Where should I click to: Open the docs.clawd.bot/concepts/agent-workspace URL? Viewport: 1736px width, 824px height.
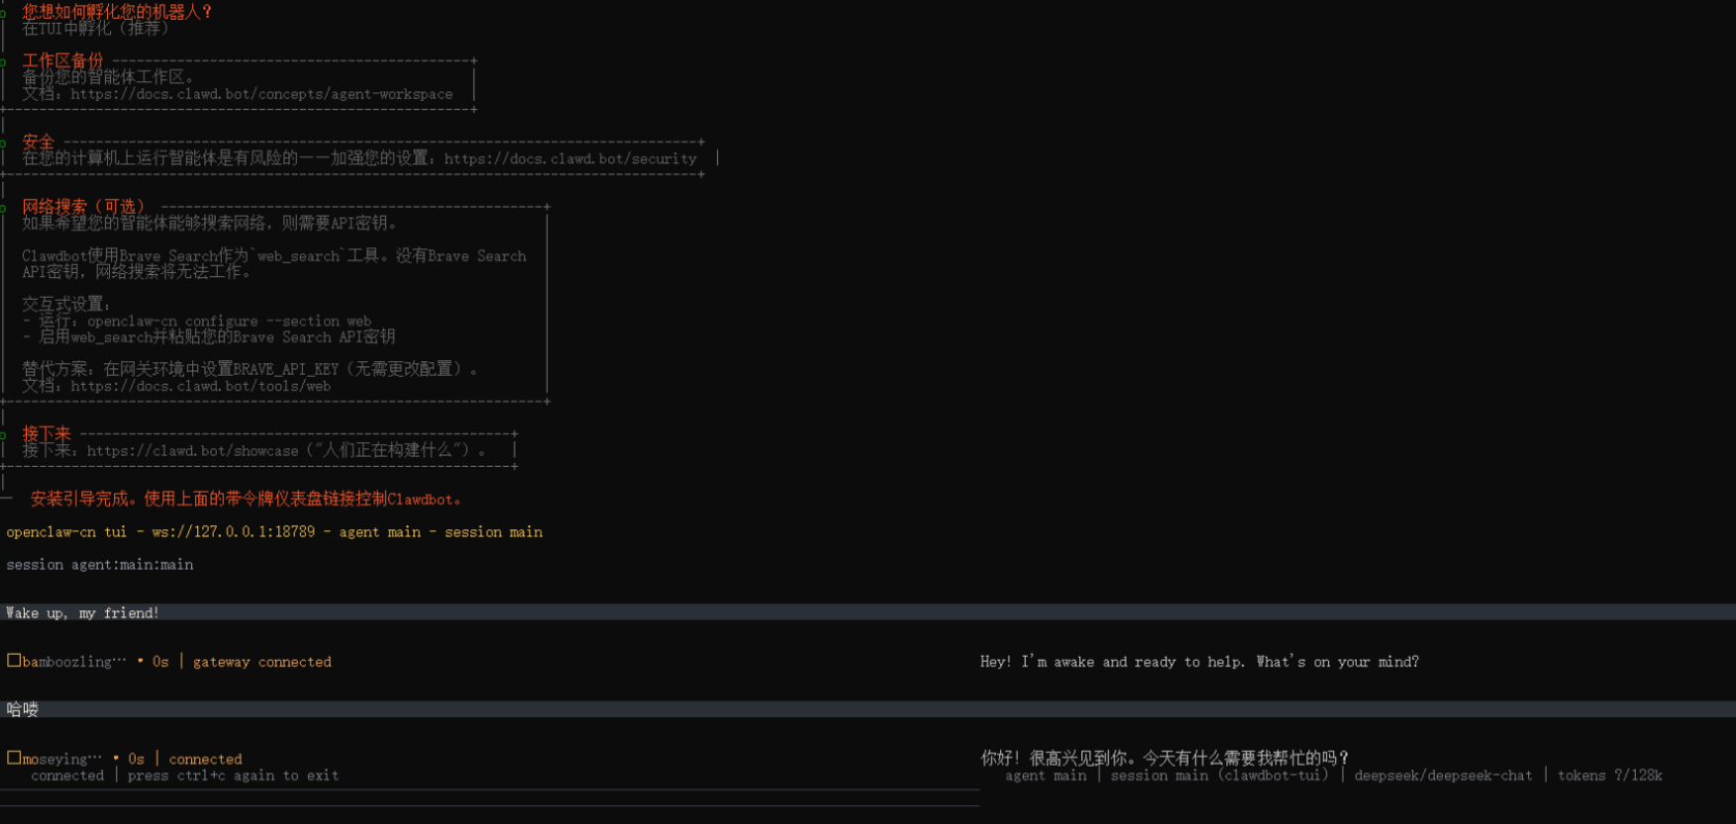(261, 94)
